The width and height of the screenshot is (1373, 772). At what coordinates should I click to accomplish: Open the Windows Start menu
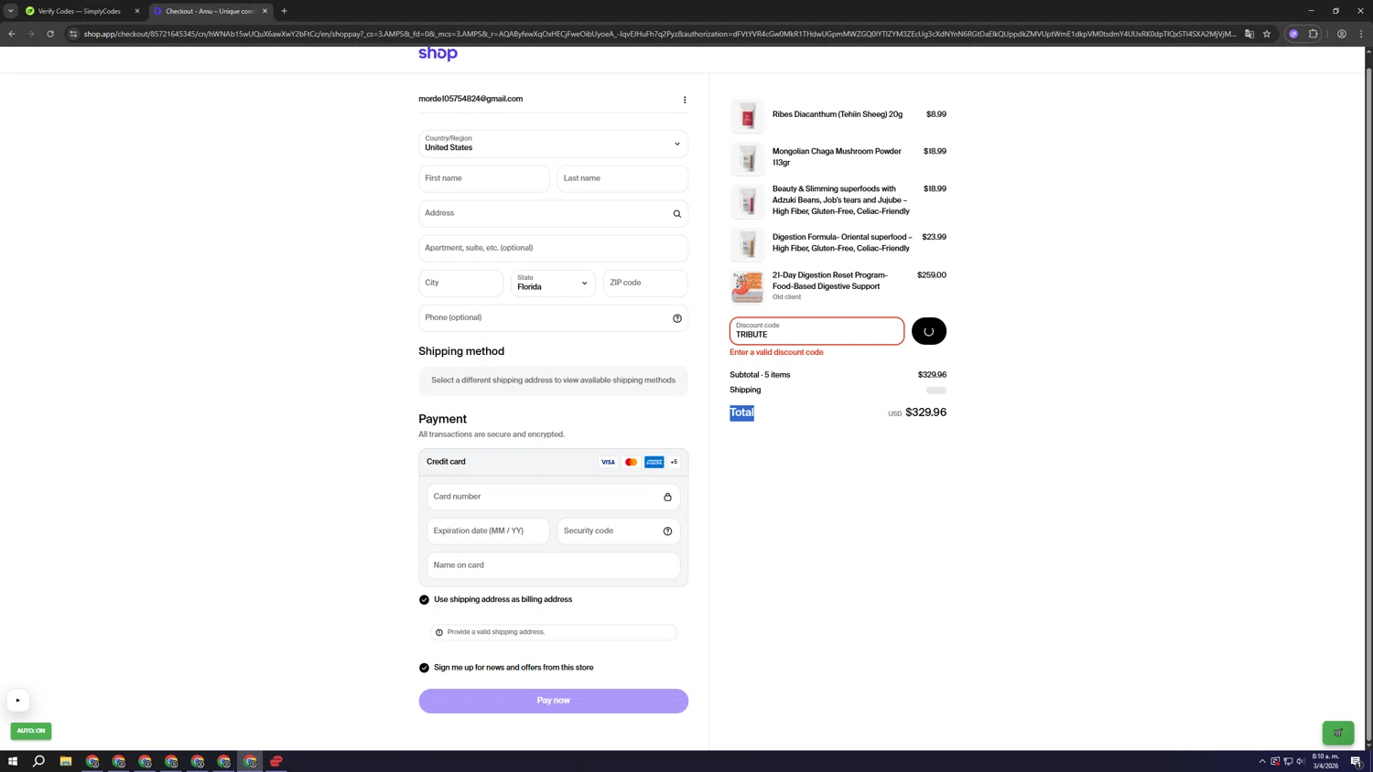pyautogui.click(x=13, y=761)
